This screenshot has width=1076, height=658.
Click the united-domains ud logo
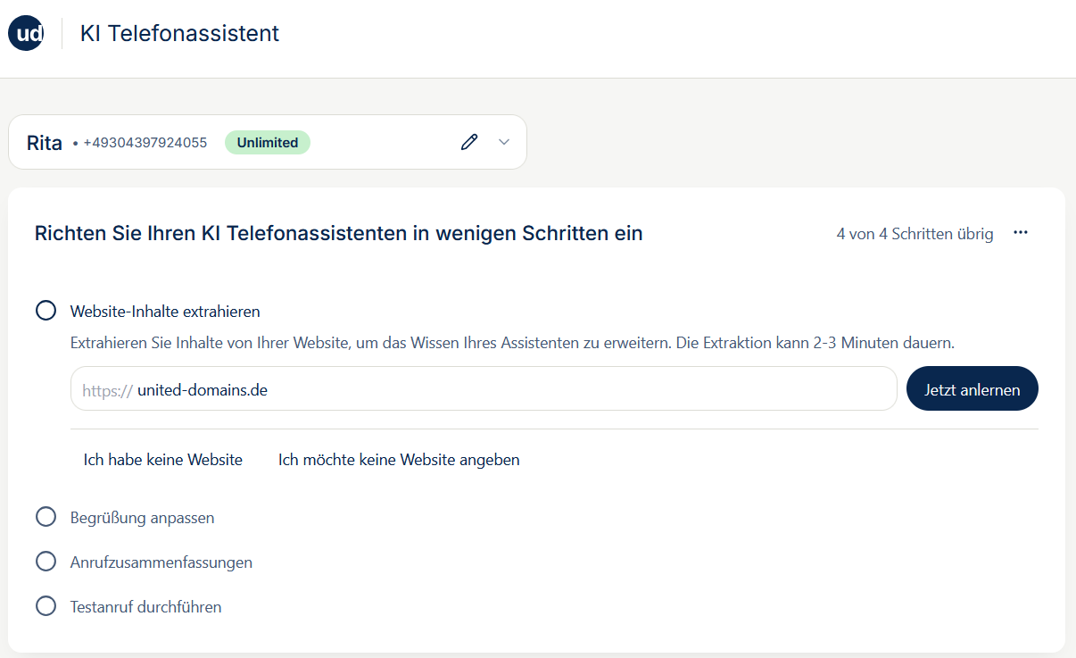[x=25, y=34]
